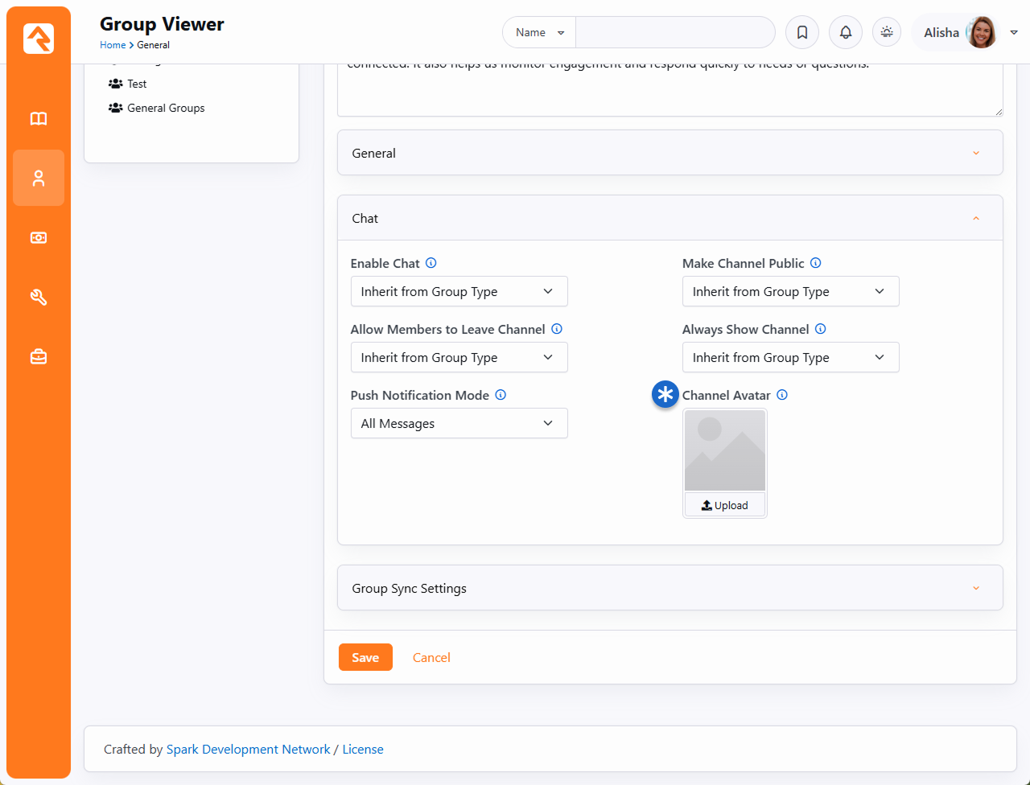Open the finance money icon in the sidebar
Screen dimensions: 1030x785
point(39,238)
